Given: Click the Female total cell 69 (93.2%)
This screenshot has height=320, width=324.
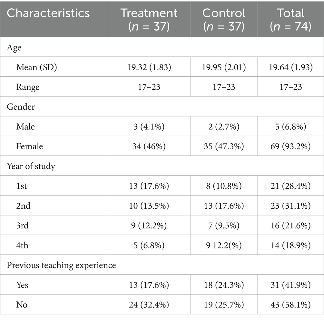Looking at the screenshot, I should click(x=291, y=146).
